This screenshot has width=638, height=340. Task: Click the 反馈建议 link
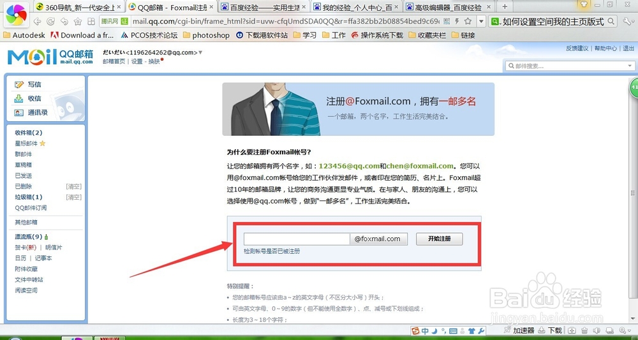[577, 48]
